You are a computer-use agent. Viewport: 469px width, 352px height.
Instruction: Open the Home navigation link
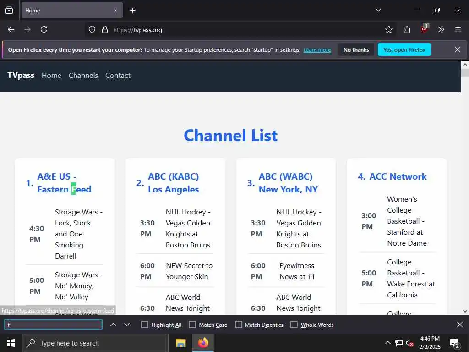click(x=51, y=76)
